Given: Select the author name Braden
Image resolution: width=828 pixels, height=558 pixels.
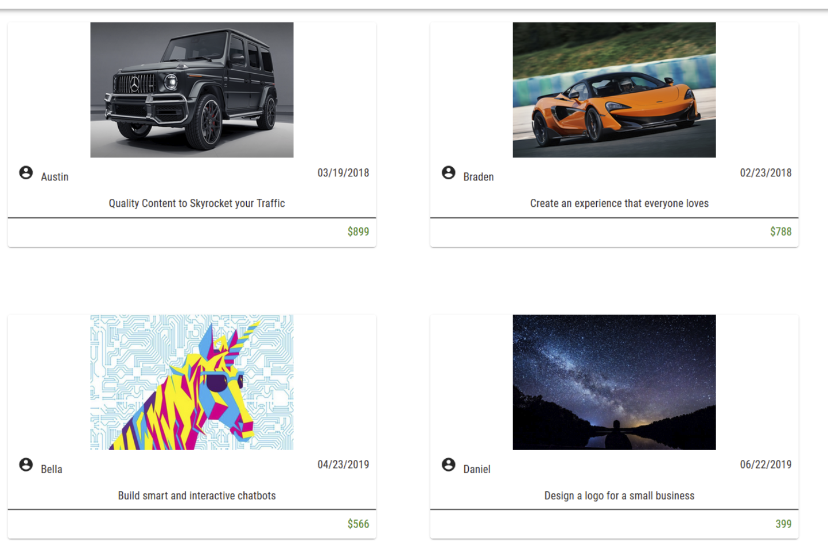Looking at the screenshot, I should [x=479, y=177].
